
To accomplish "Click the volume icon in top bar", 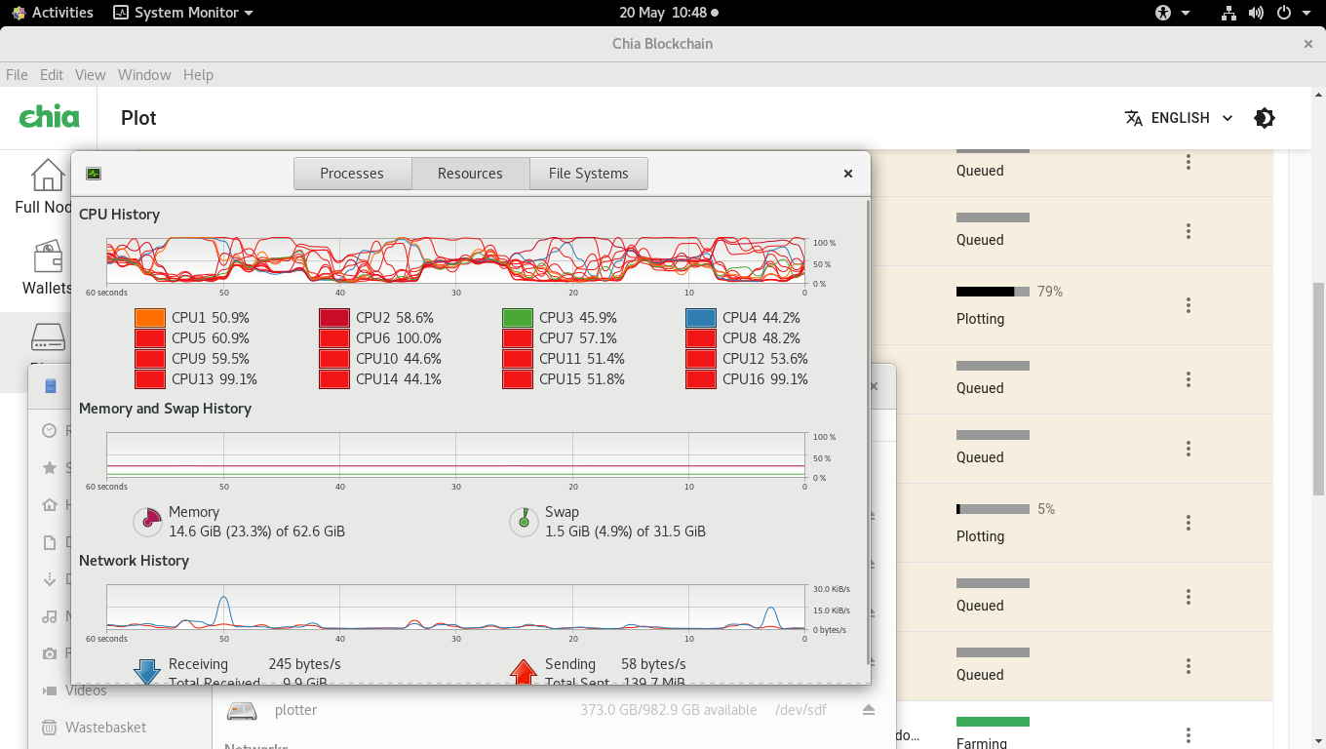I will click(x=1256, y=13).
